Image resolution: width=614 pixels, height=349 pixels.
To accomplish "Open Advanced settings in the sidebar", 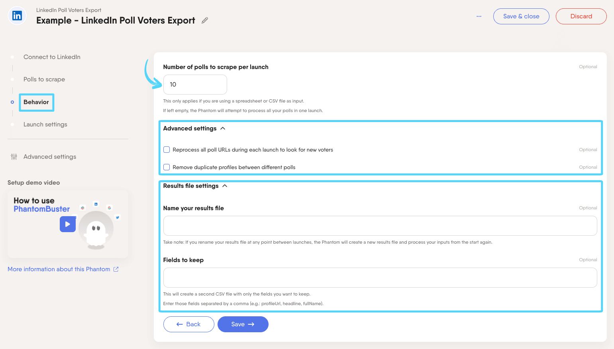I will [50, 157].
